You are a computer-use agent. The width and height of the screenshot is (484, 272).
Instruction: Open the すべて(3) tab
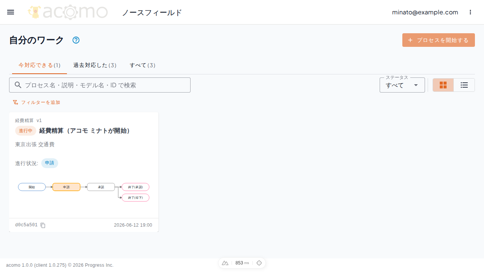click(x=143, y=65)
